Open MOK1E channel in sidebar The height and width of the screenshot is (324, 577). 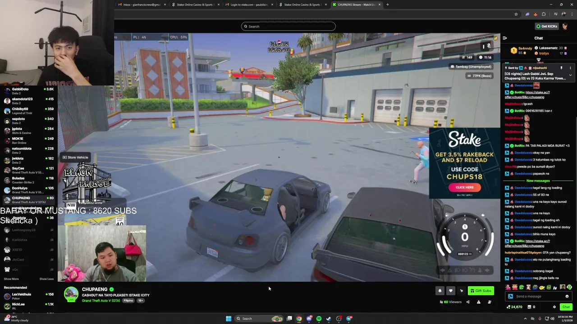tap(29, 140)
